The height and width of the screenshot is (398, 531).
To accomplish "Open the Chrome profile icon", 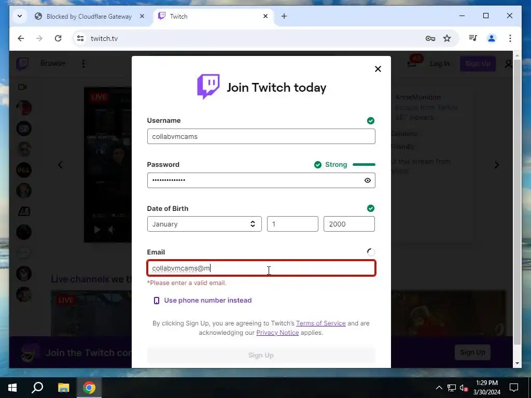I will point(492,38).
